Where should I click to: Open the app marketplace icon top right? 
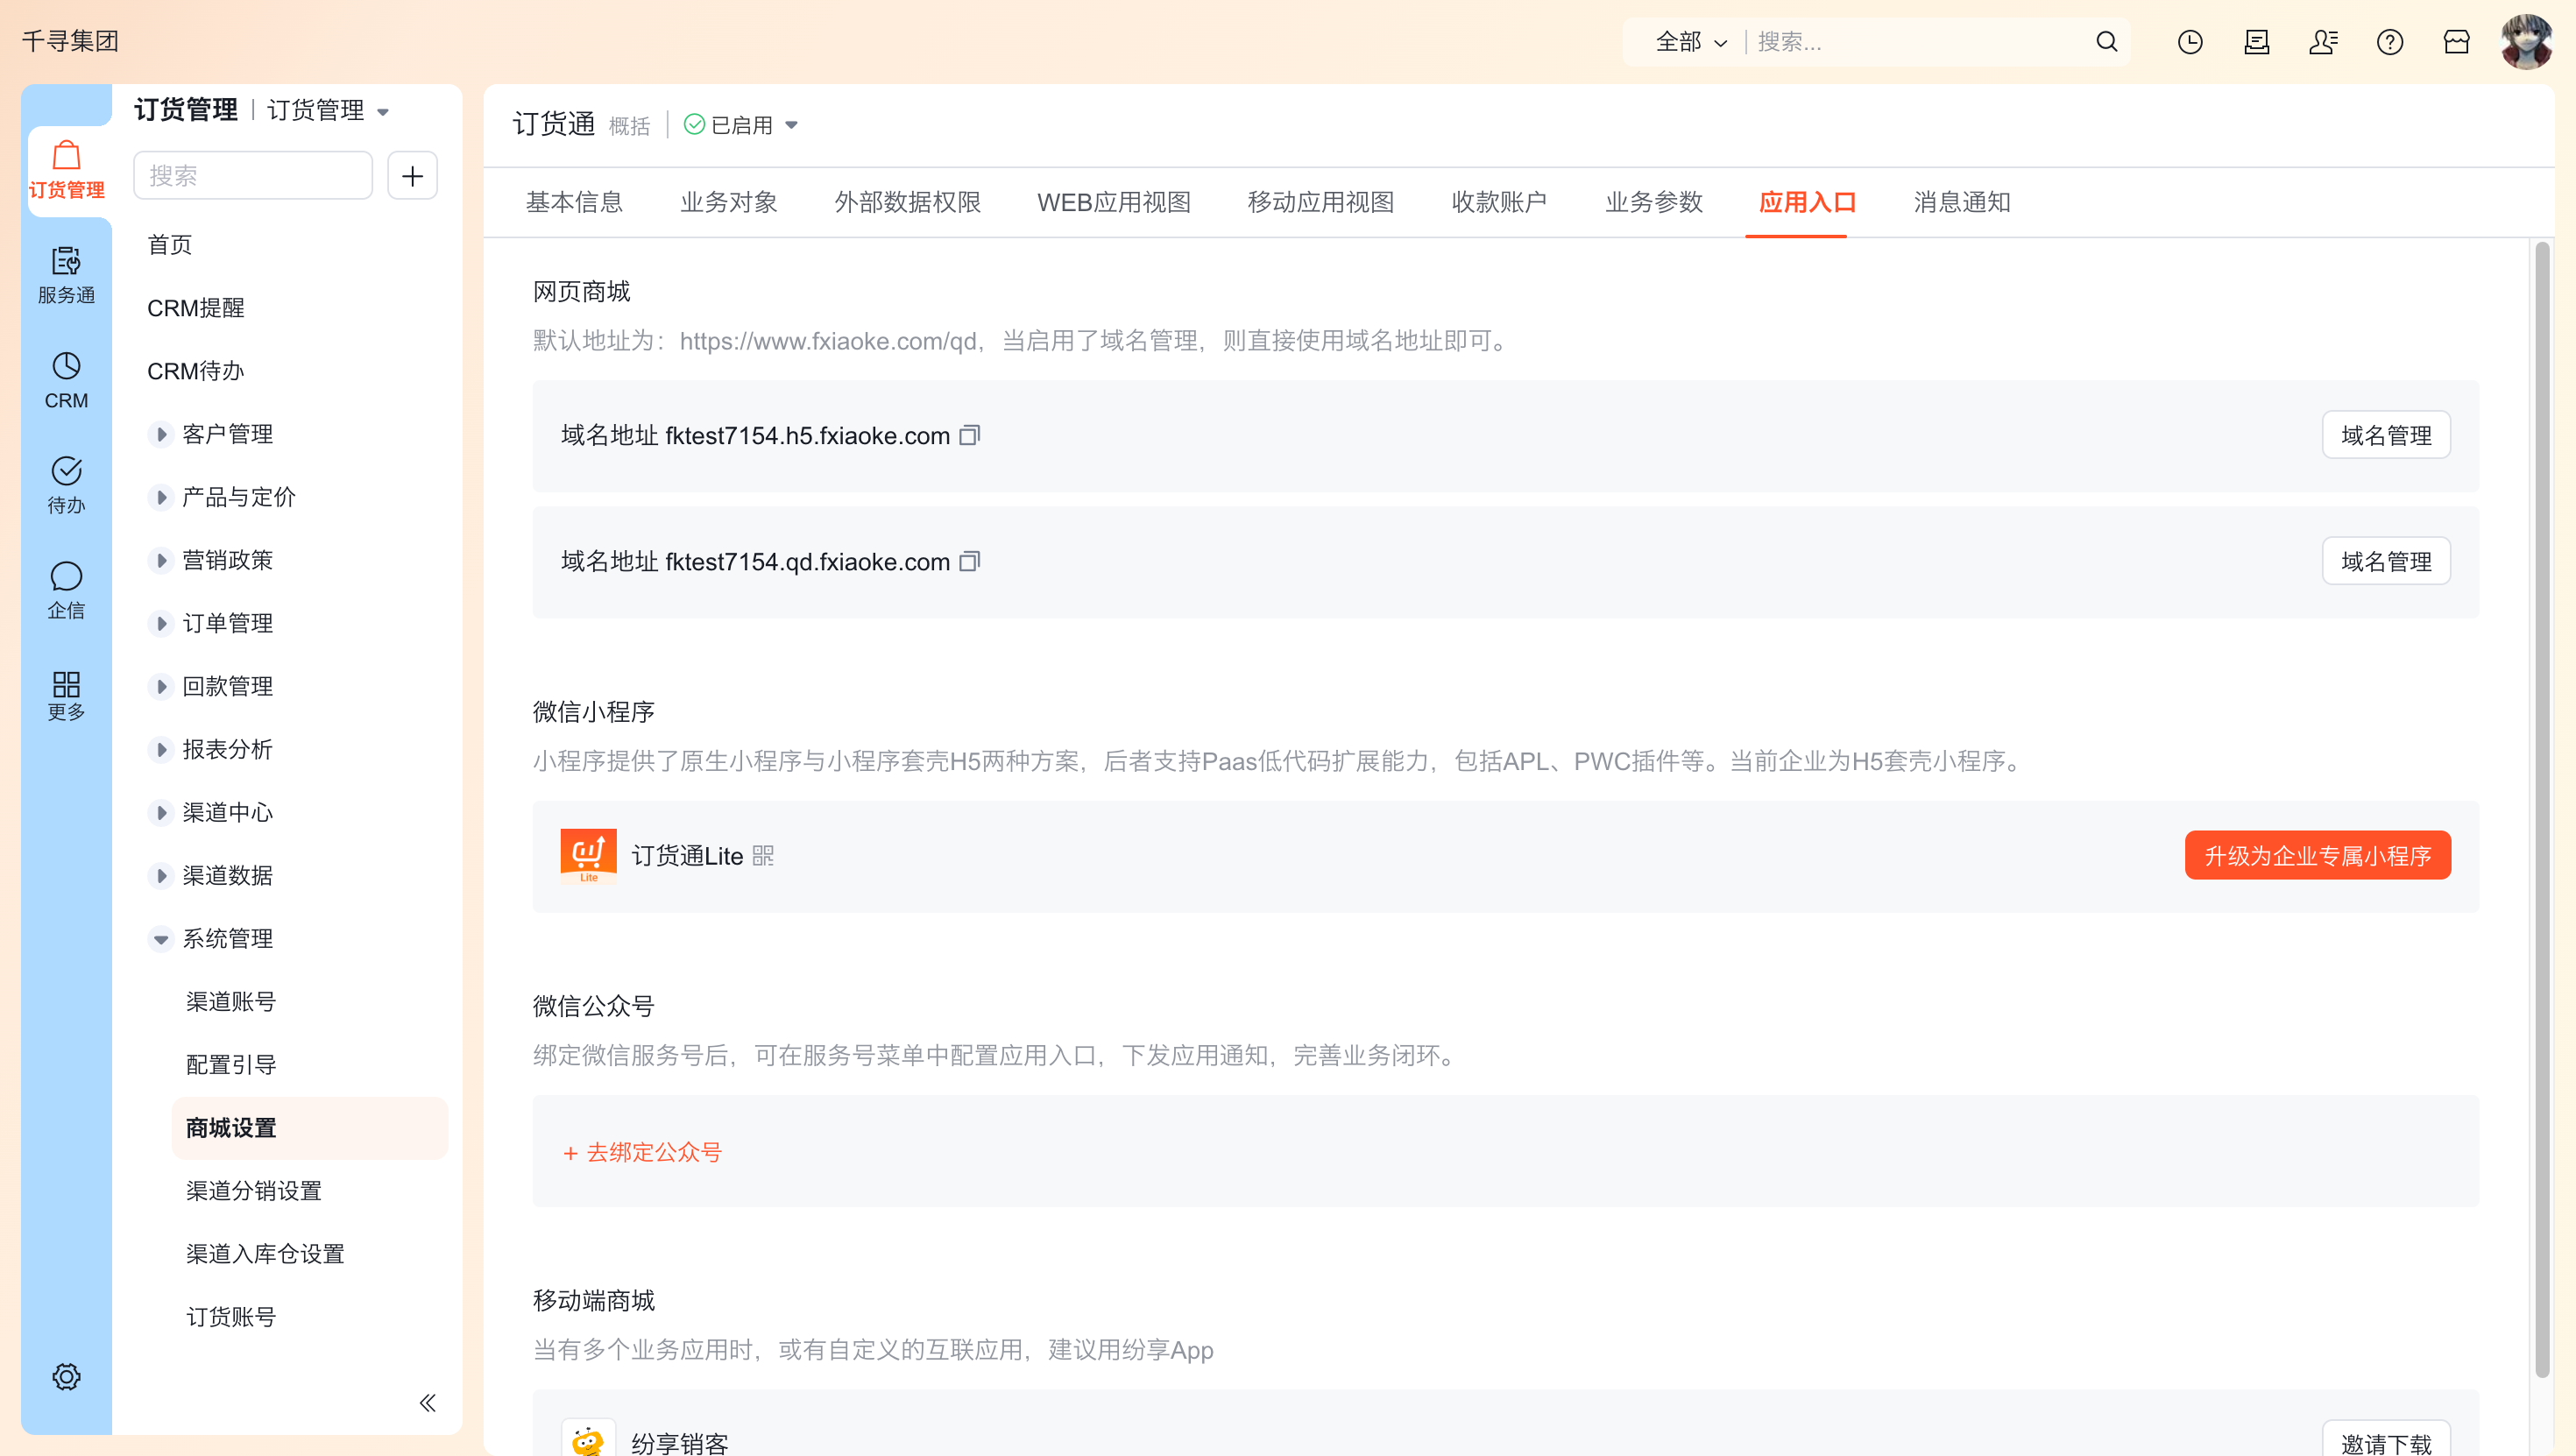click(2458, 42)
